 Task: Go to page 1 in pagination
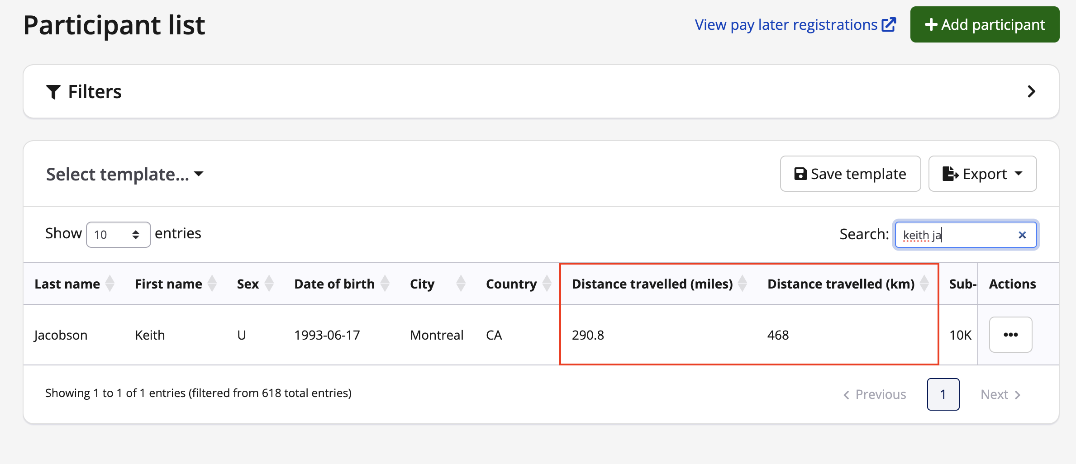coord(943,394)
